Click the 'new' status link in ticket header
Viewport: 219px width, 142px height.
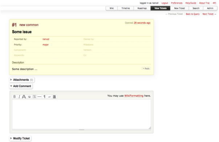[22, 25]
